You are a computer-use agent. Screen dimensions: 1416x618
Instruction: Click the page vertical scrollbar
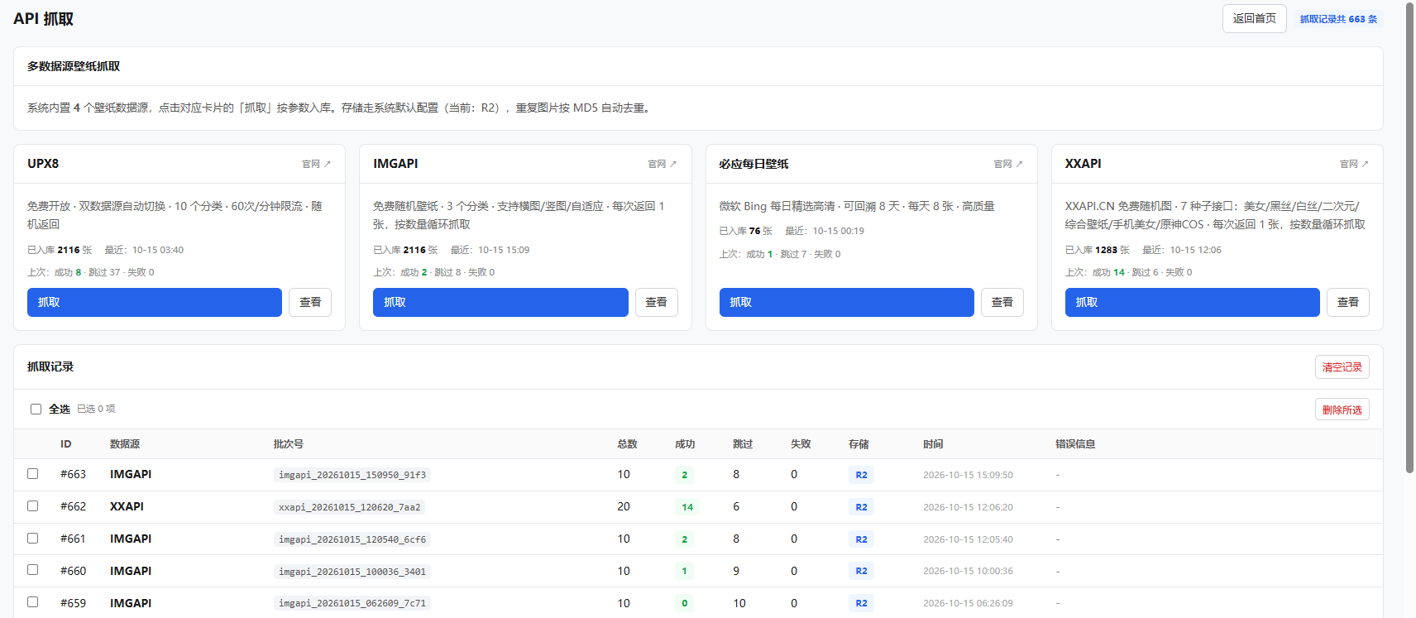click(1409, 238)
